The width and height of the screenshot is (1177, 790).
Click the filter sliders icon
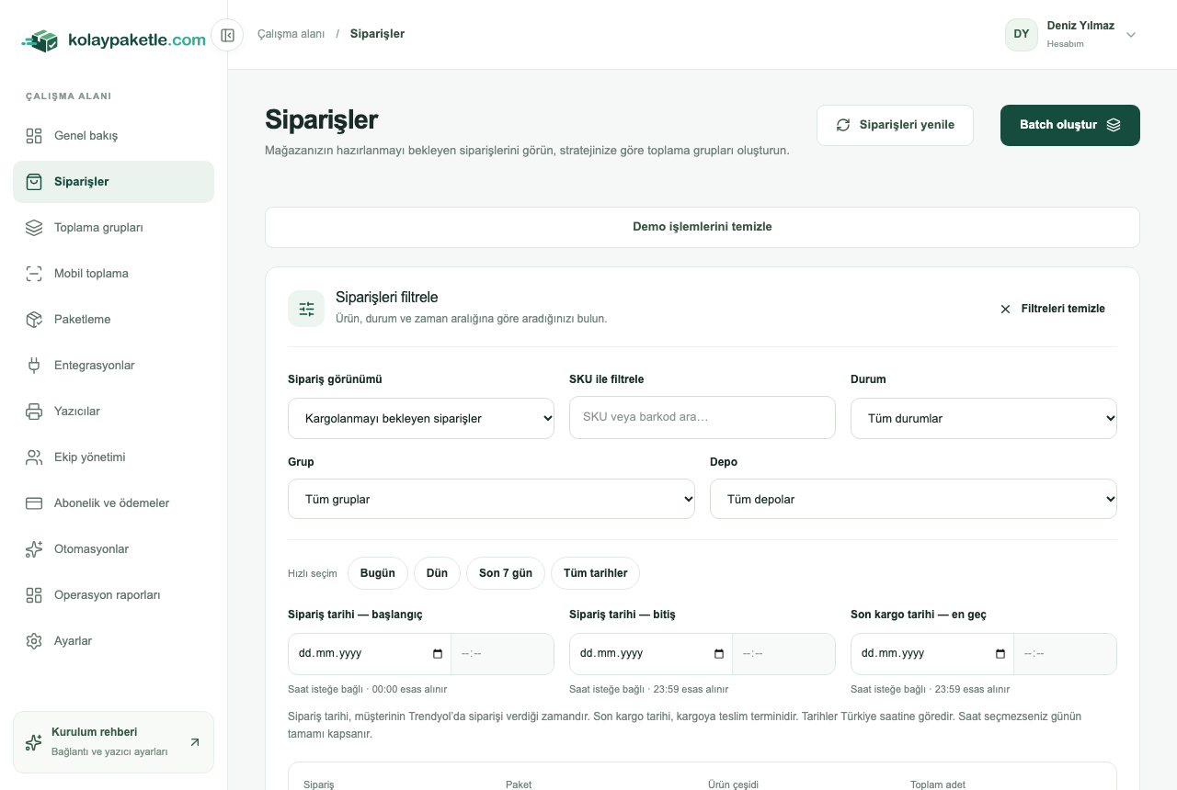pyautogui.click(x=306, y=309)
